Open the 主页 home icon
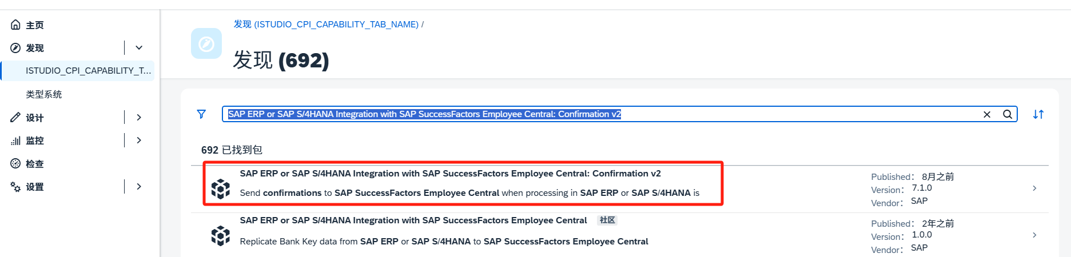This screenshot has height=257, width=1071. click(15, 25)
